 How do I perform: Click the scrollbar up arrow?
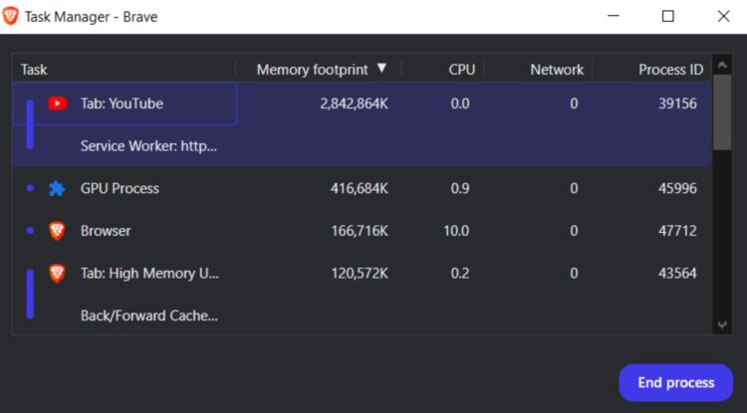coord(722,66)
